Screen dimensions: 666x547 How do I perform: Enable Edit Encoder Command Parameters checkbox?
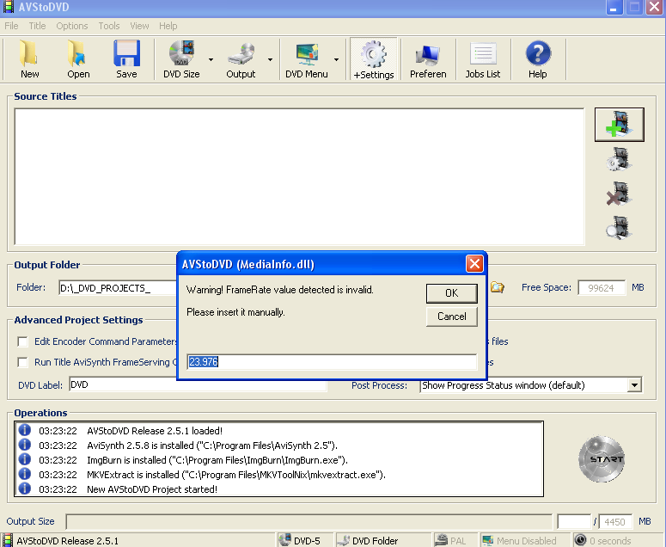tap(22, 341)
